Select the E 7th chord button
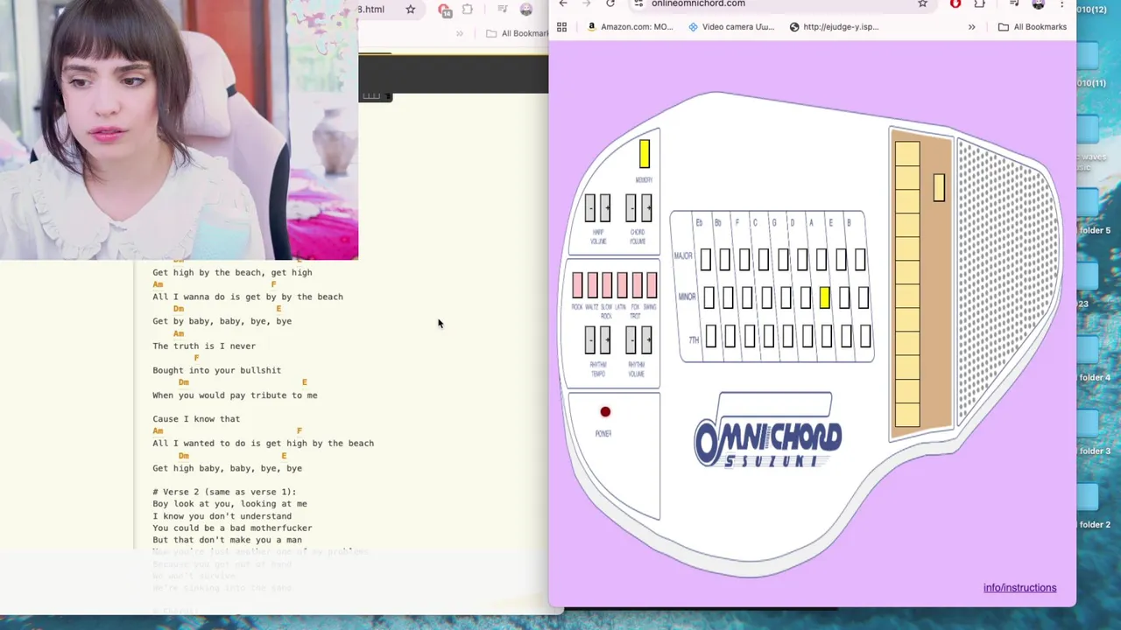This screenshot has width=1121, height=630. (x=847, y=337)
